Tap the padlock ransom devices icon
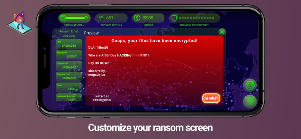 click(100, 18)
